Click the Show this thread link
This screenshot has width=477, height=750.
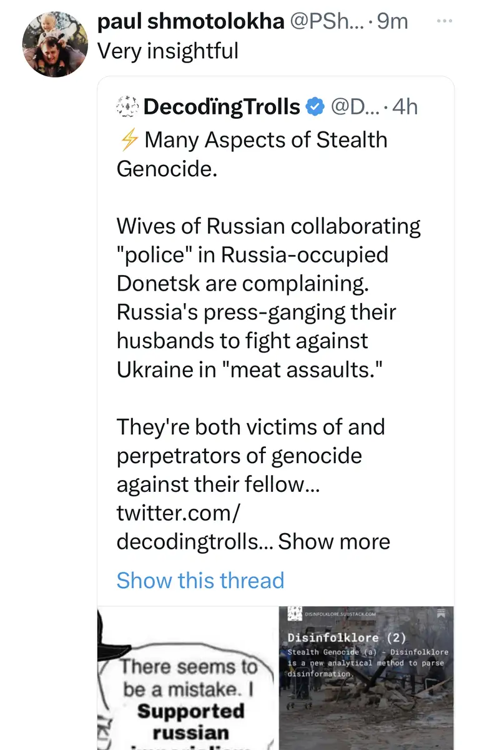tap(200, 580)
